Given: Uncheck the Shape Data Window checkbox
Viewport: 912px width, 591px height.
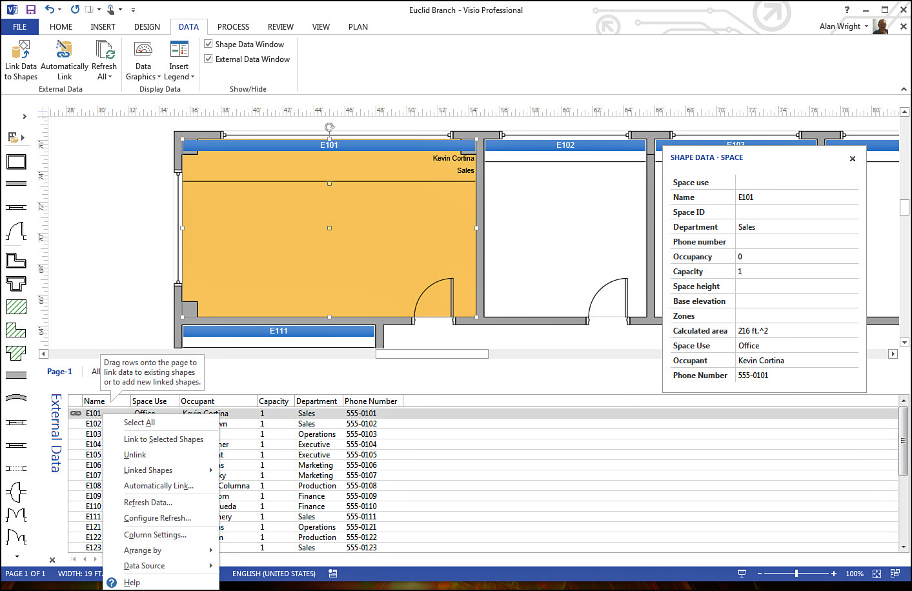Looking at the screenshot, I should coord(208,44).
